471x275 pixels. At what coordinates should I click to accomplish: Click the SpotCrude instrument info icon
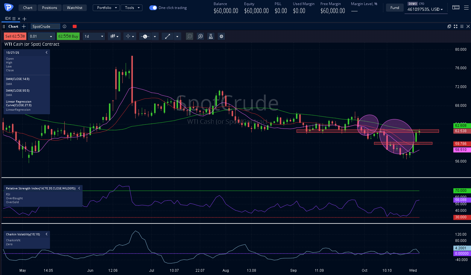[x=64, y=27]
